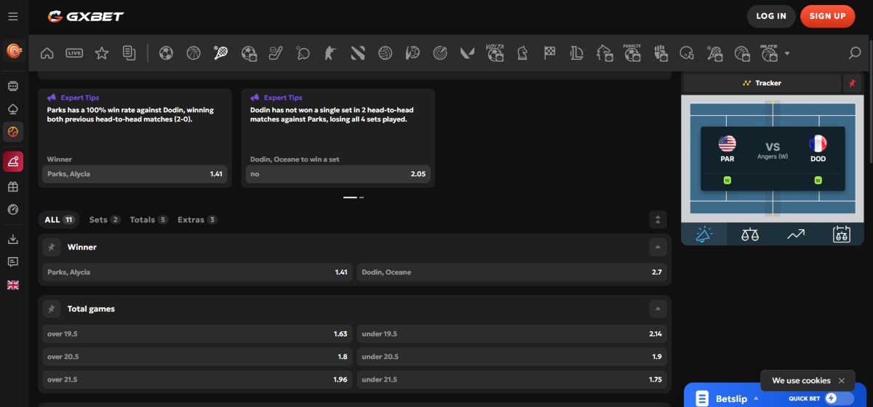Choose the chess knight icon

[x=522, y=53]
